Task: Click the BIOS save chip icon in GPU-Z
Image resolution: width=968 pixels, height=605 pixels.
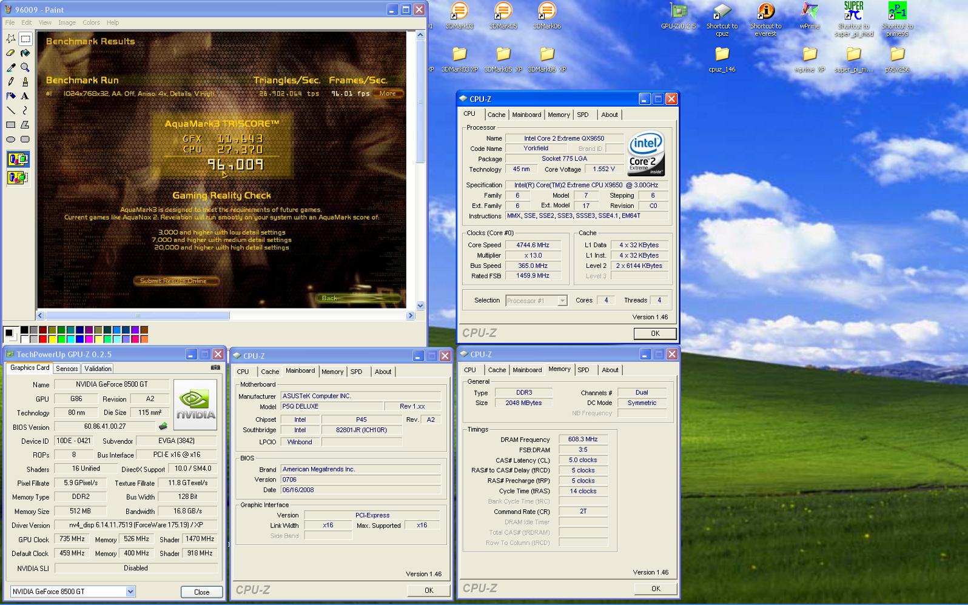Action: pos(163,427)
